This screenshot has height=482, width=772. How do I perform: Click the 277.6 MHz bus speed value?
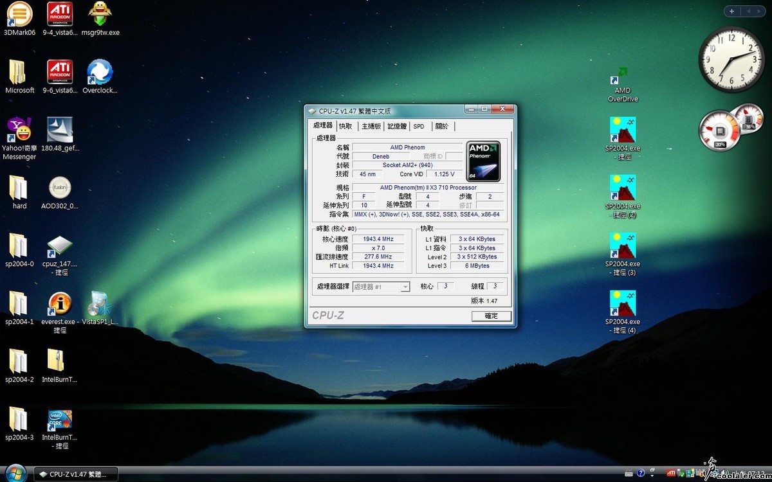click(x=378, y=256)
